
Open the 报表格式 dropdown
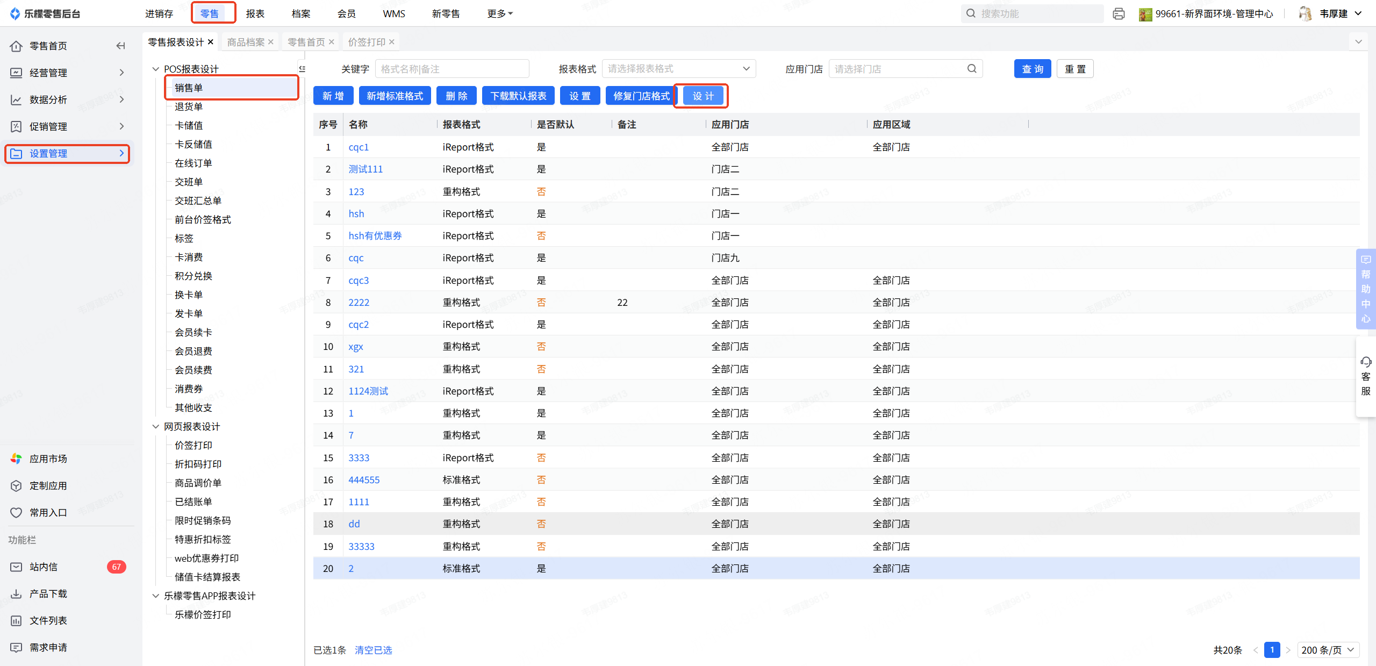tap(678, 69)
